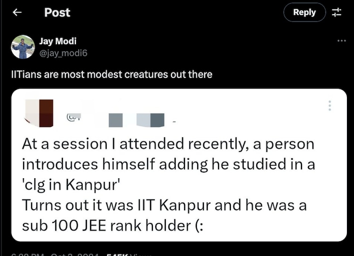Screen dimensions: 354x256
Task: Click the 'Post' page heading
Action: pyautogui.click(x=57, y=13)
